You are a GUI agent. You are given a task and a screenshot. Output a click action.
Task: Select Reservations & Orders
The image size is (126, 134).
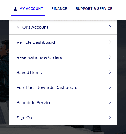63,57
